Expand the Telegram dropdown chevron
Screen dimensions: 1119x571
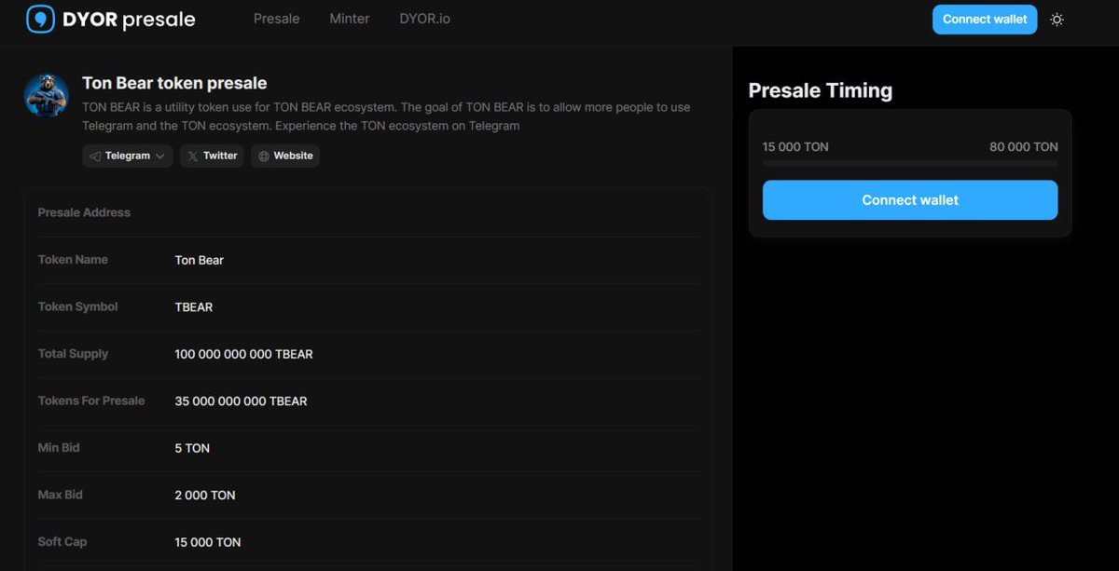pyautogui.click(x=160, y=156)
